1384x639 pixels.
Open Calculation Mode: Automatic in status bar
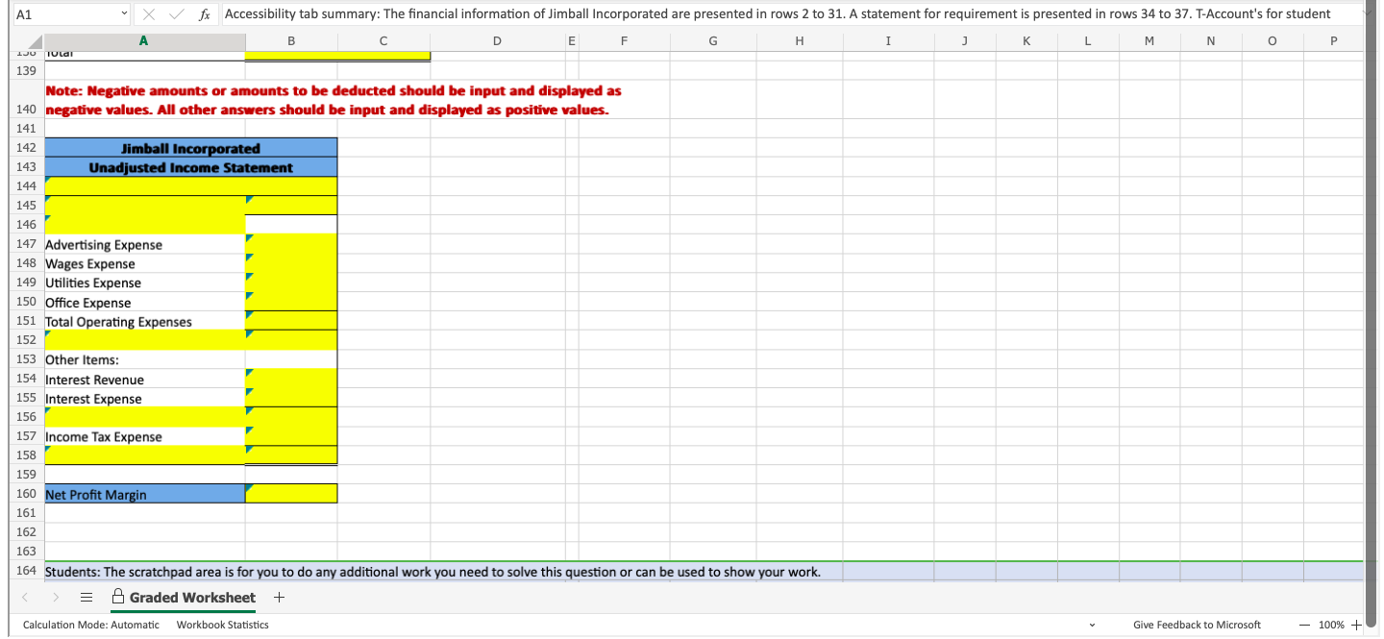(90, 625)
